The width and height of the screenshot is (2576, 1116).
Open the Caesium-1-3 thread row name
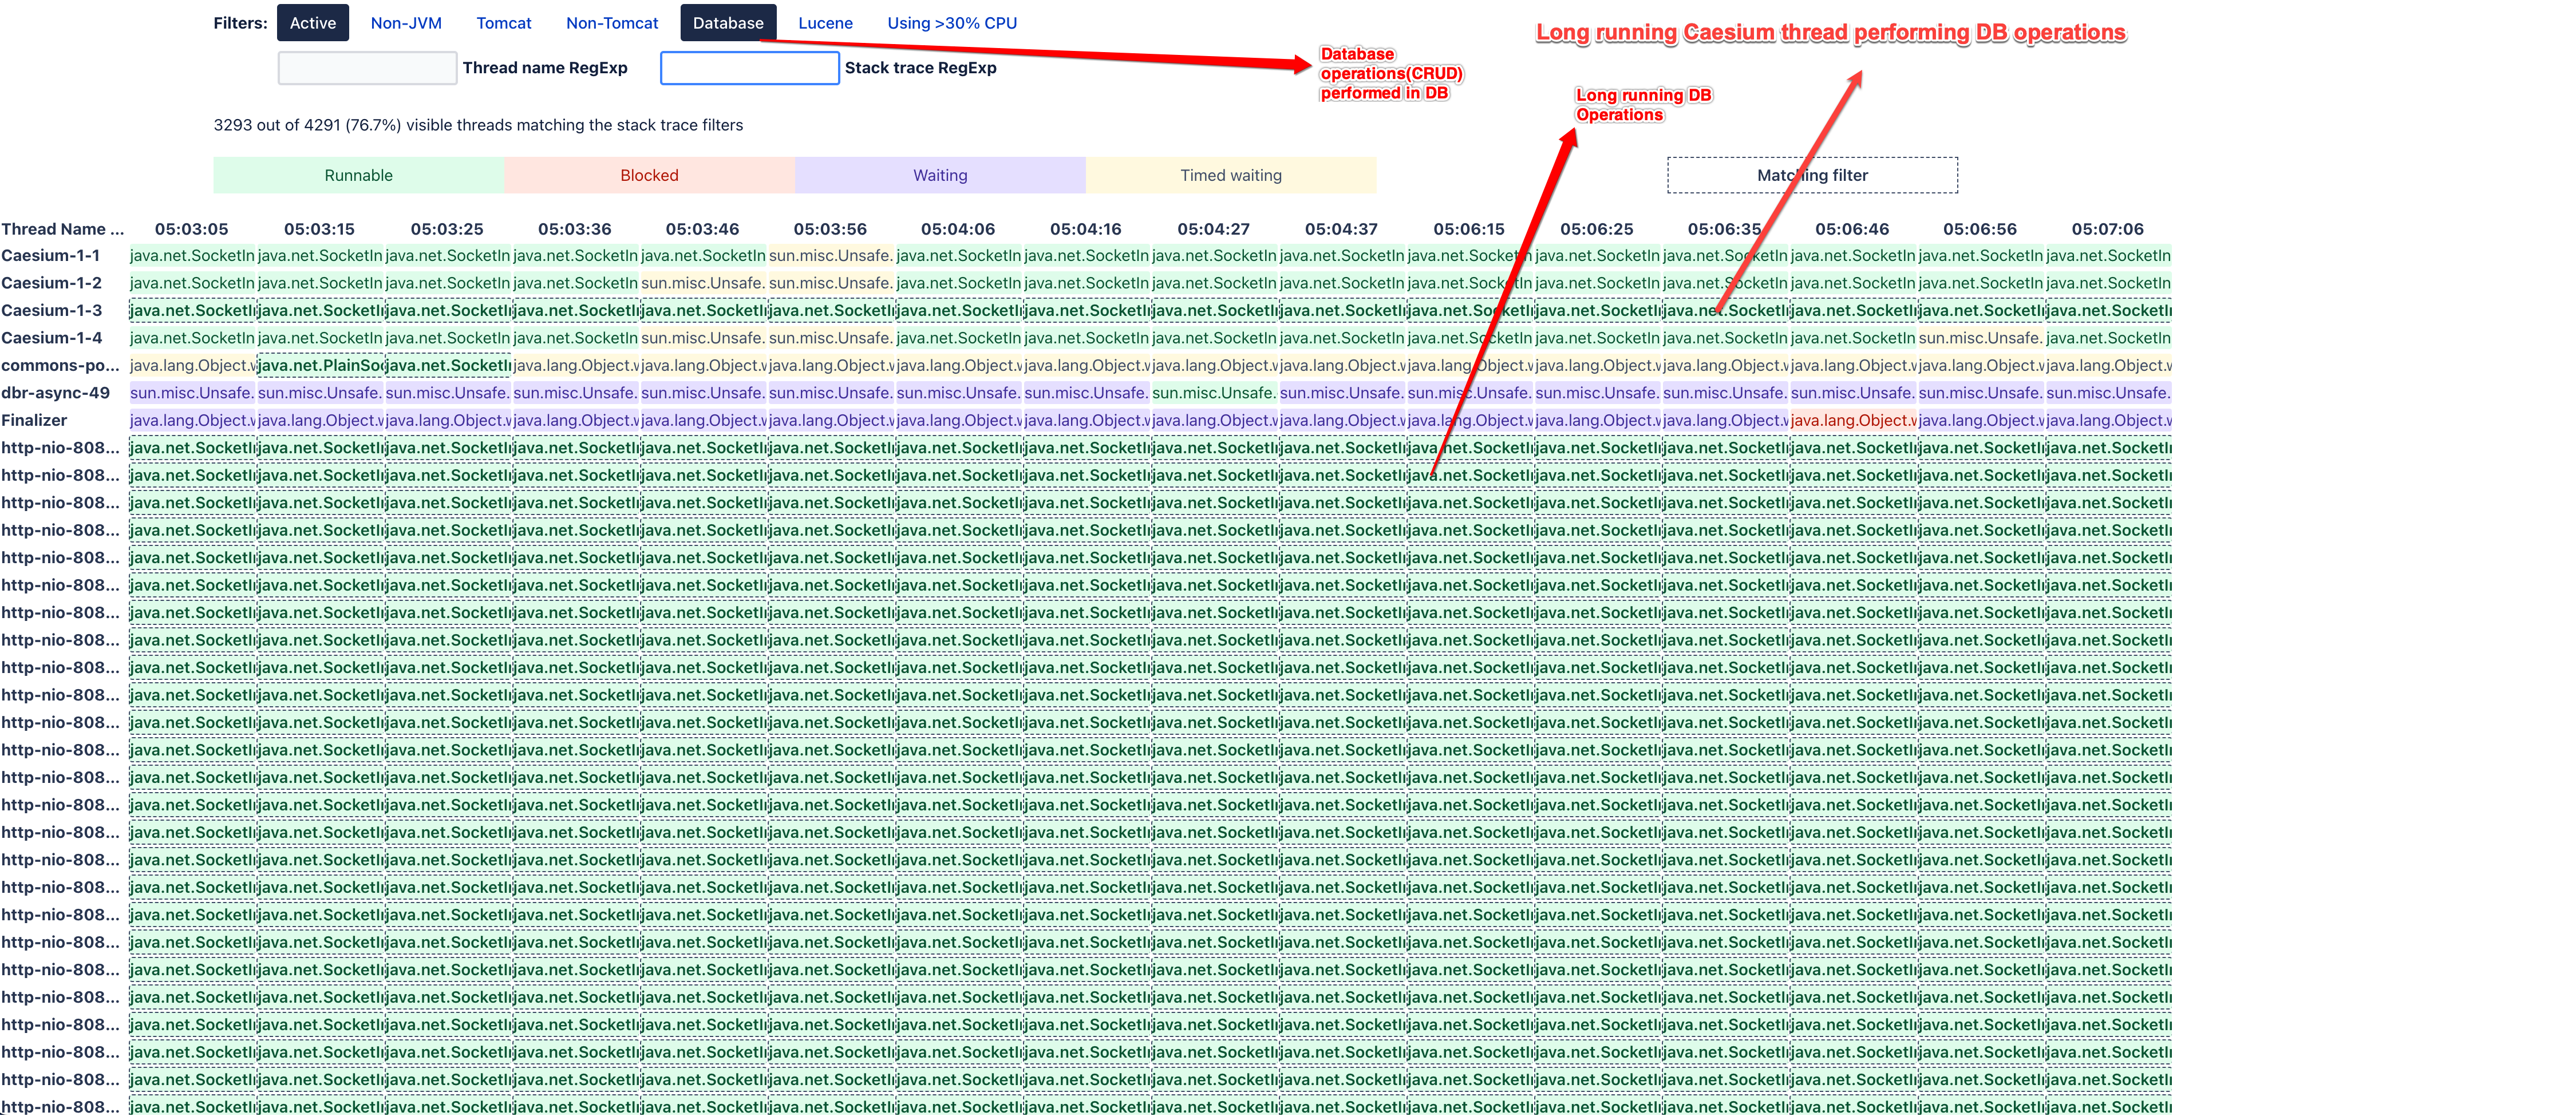click(x=52, y=310)
